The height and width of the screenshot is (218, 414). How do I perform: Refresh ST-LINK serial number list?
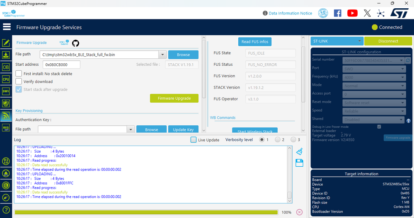(408, 60)
